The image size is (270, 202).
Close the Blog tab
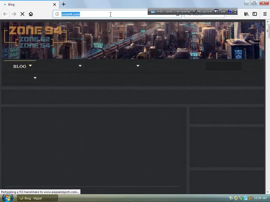[54, 4]
